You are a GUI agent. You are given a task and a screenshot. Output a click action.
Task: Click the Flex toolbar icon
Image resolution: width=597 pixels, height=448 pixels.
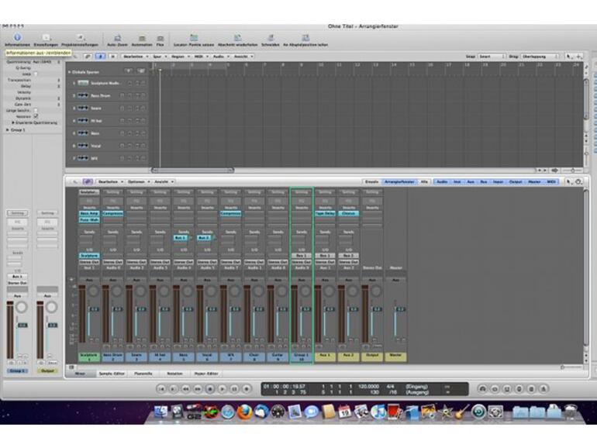[160, 37]
